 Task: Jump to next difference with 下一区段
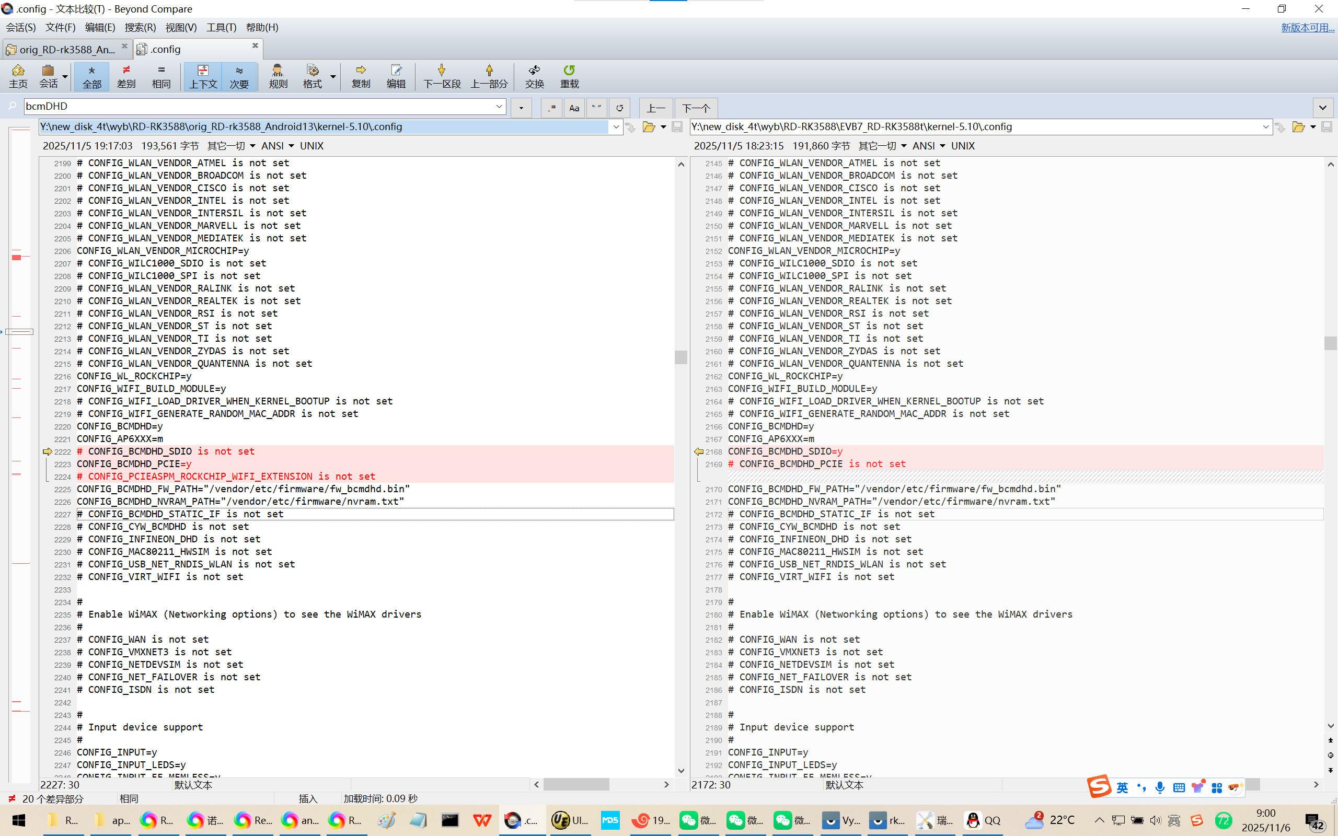(441, 76)
